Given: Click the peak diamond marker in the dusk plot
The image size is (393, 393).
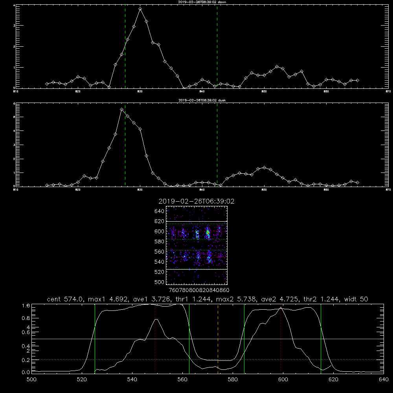Looking at the screenshot, I should pos(121,110).
